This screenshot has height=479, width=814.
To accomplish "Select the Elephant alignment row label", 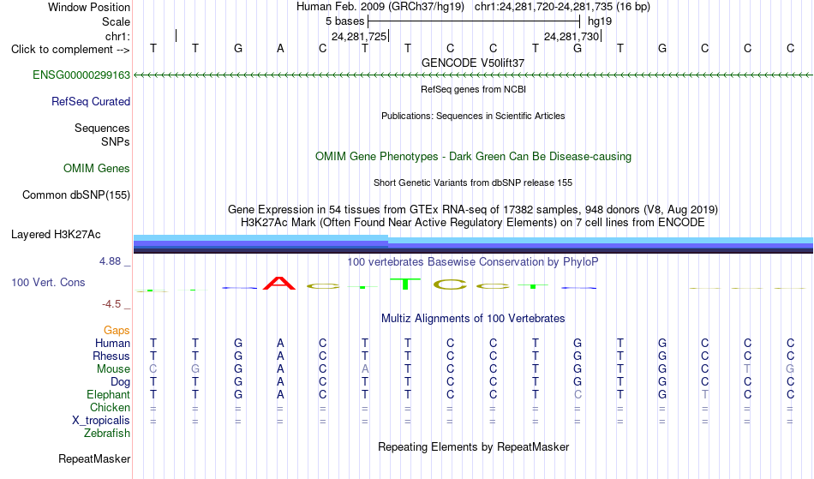I will click(108, 394).
